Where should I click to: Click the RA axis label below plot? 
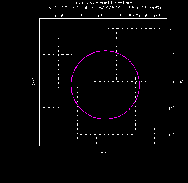(103, 153)
